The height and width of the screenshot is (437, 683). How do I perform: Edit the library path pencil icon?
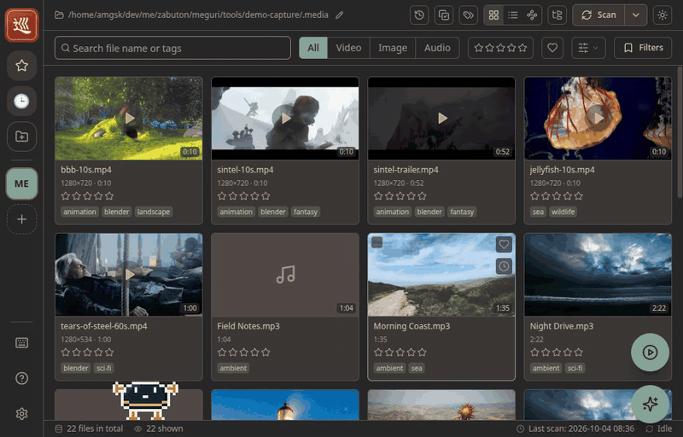pyautogui.click(x=339, y=15)
